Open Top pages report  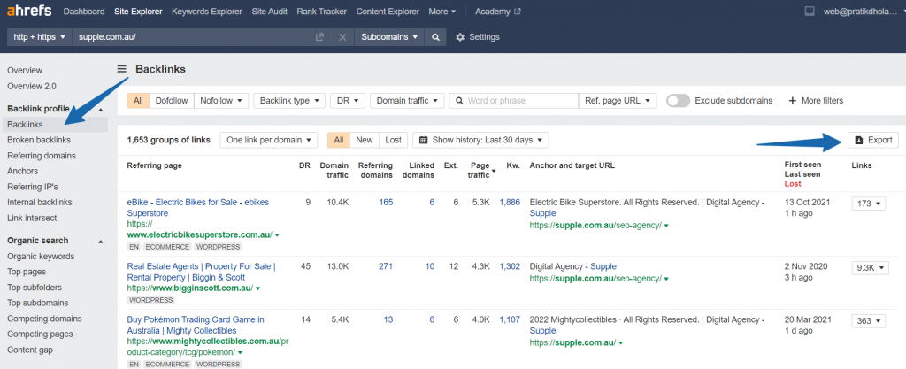(27, 272)
